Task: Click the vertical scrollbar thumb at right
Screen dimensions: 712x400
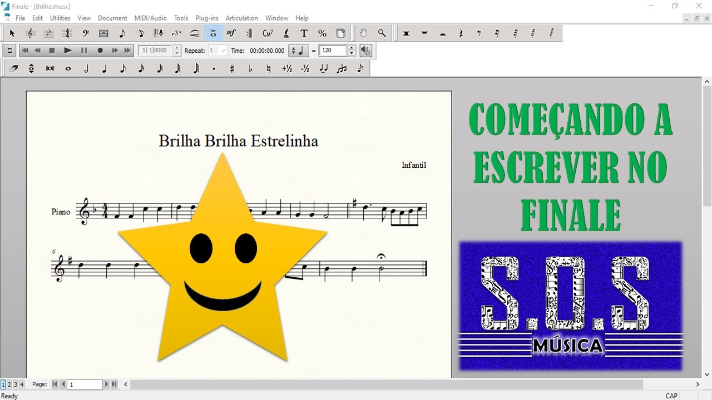Action: [x=707, y=146]
